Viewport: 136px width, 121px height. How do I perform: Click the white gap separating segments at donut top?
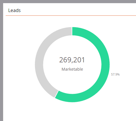pos(72,31)
